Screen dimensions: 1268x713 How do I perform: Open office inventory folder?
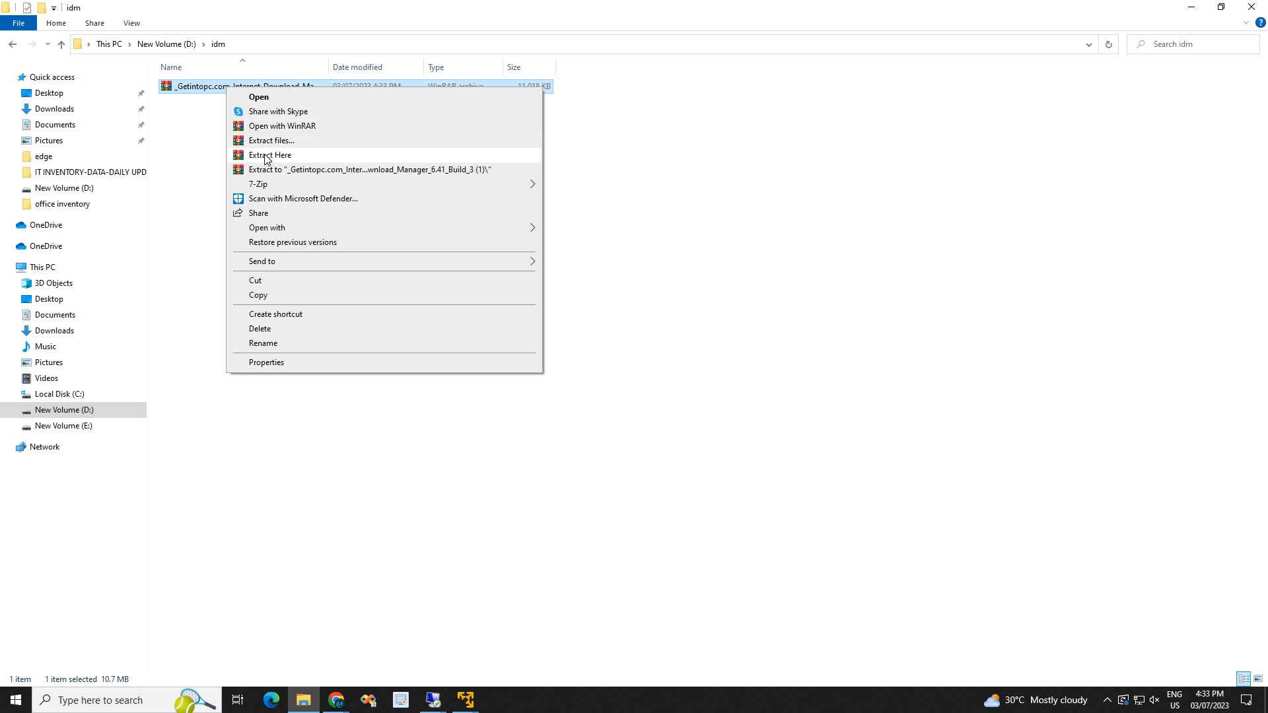(x=62, y=204)
